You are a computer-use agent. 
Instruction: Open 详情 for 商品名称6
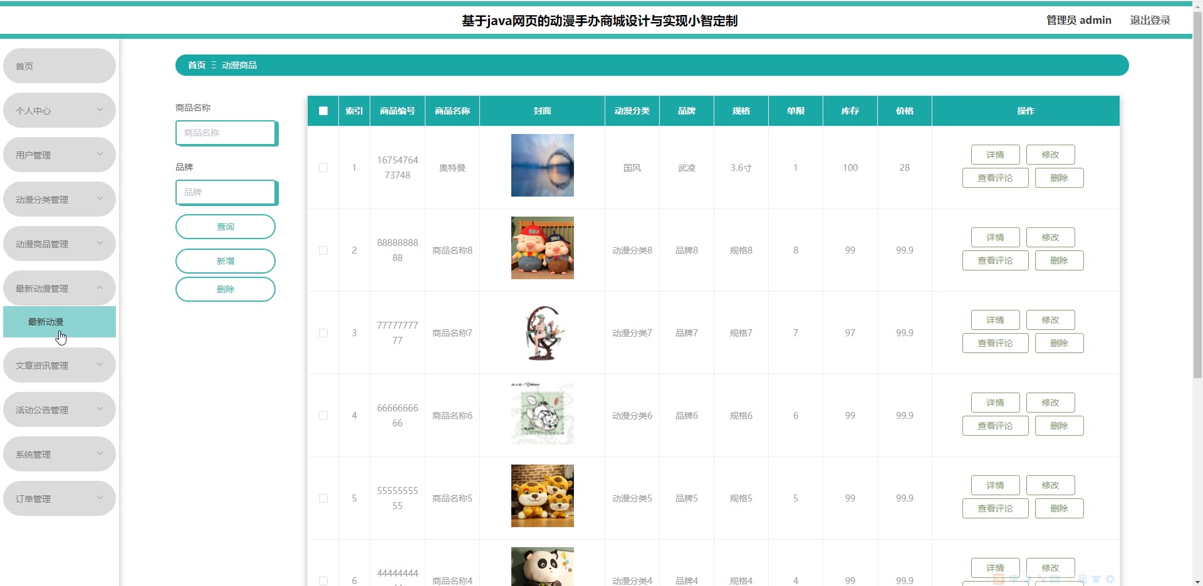pyautogui.click(x=995, y=403)
